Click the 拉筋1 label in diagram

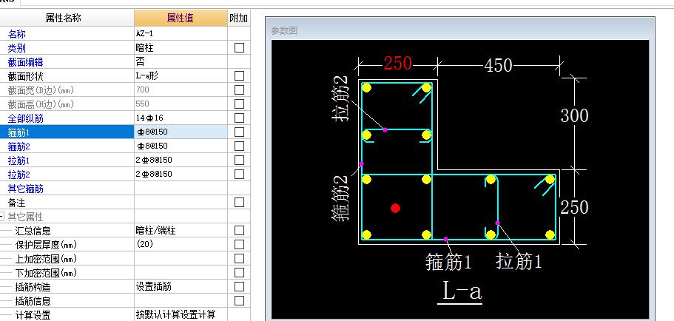[519, 261]
